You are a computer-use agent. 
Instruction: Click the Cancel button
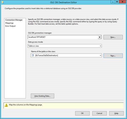click(x=99, y=113)
